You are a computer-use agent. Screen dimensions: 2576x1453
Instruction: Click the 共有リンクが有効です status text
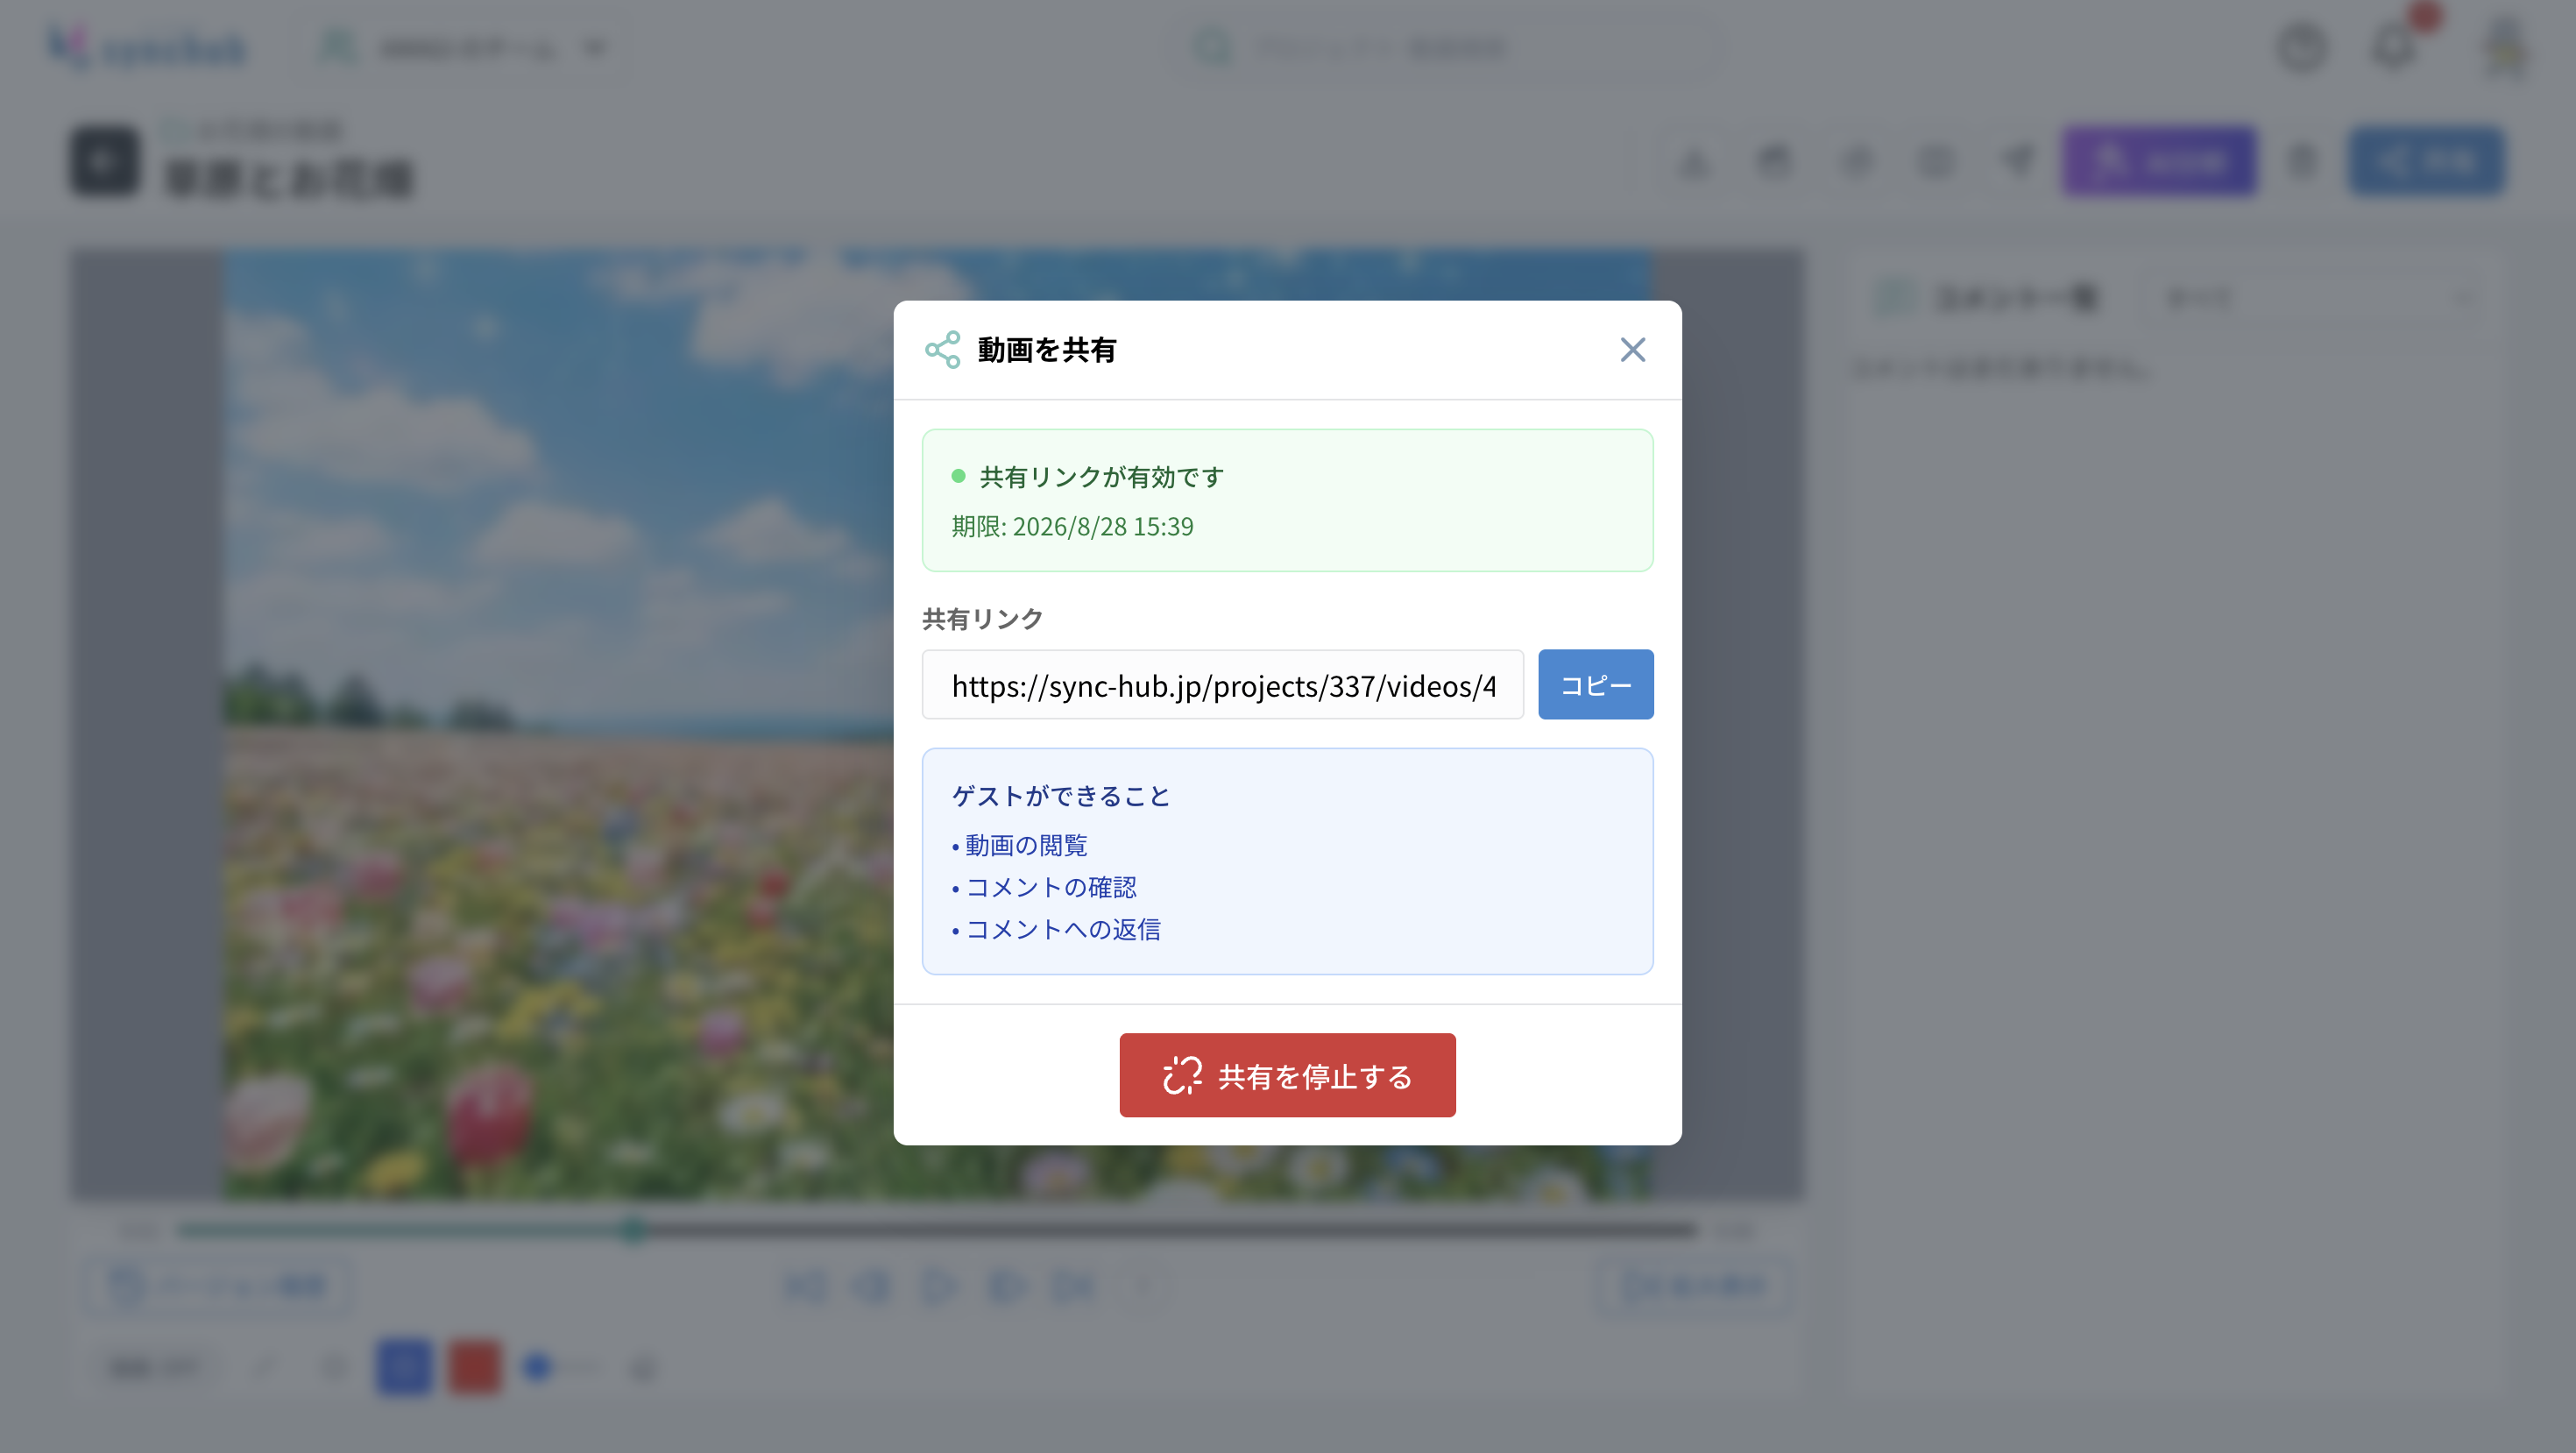[1101, 477]
